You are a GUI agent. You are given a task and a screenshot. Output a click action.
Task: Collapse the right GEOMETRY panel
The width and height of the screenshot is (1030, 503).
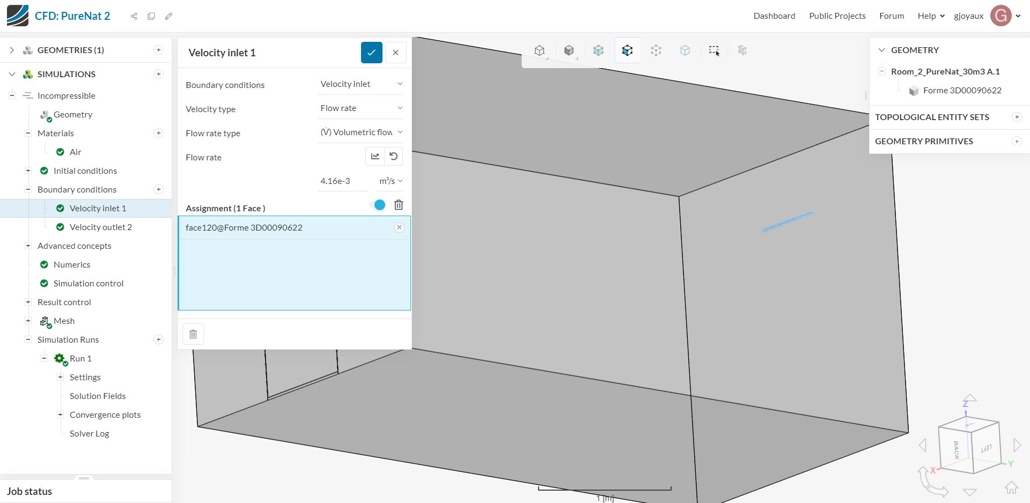pyautogui.click(x=881, y=50)
